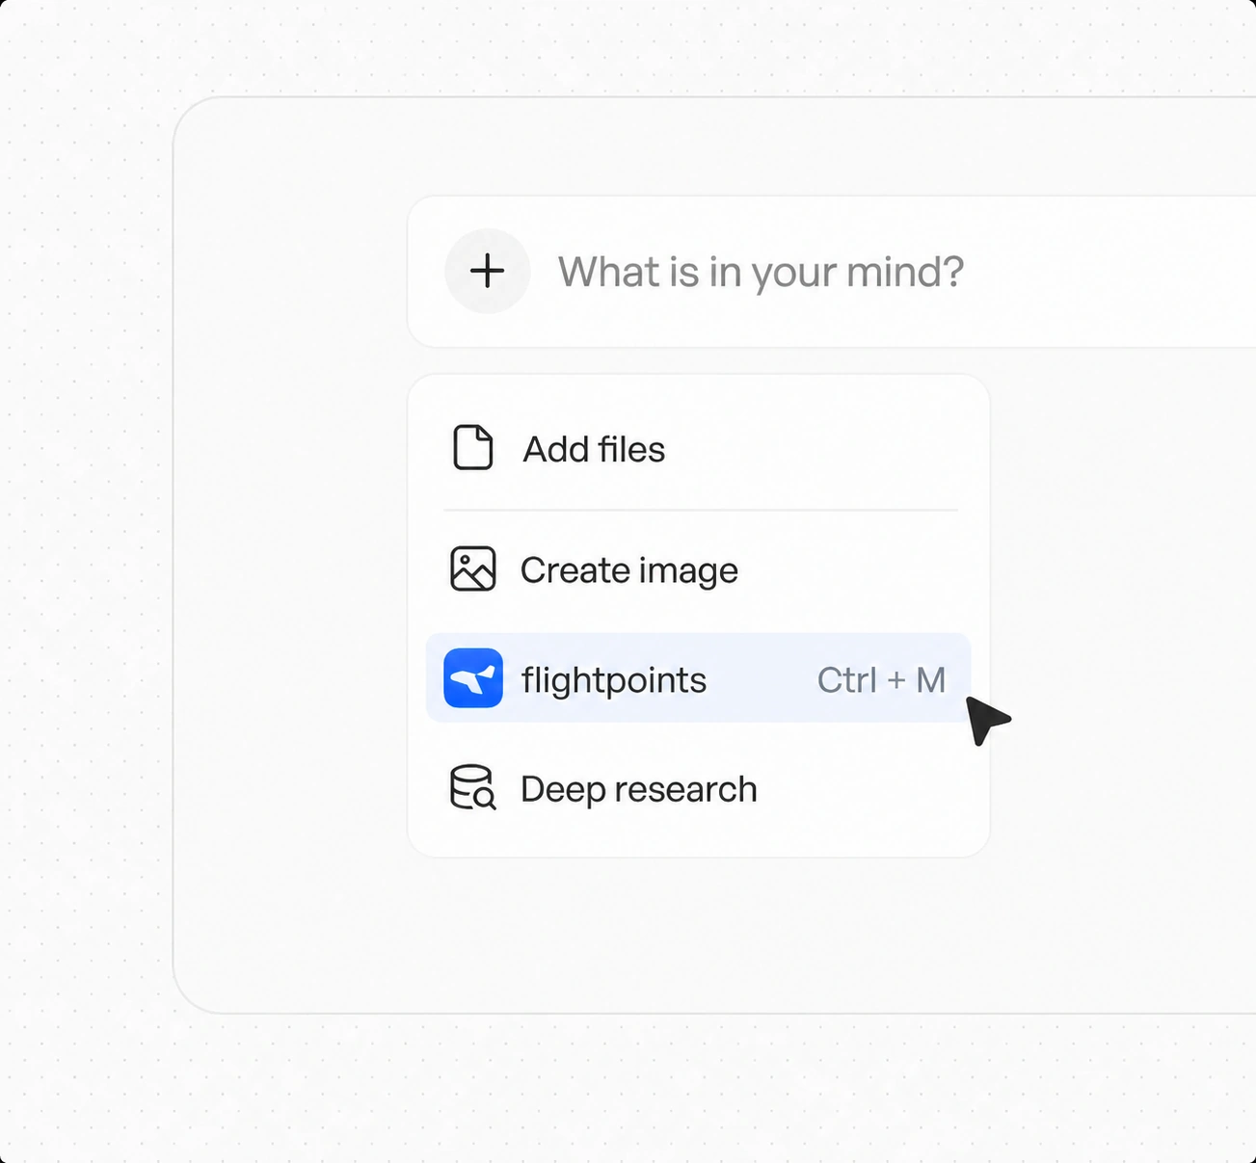Choose the Add files menu entry
This screenshot has width=1256, height=1163.
[699, 449]
